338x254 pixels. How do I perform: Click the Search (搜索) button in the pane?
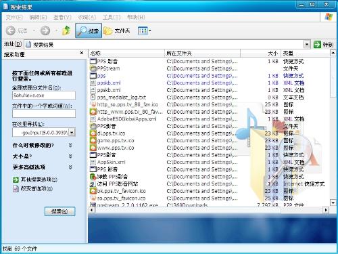pyautogui.click(x=59, y=211)
